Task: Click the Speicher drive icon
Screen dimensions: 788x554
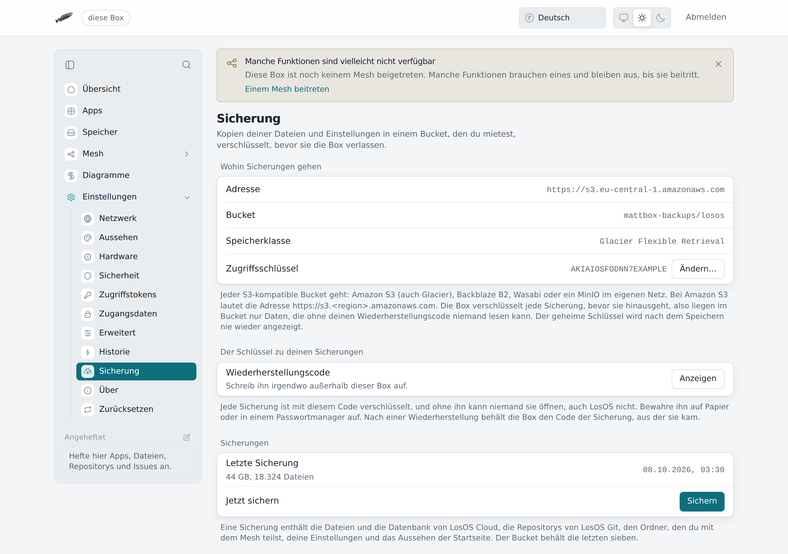Action: 71,133
